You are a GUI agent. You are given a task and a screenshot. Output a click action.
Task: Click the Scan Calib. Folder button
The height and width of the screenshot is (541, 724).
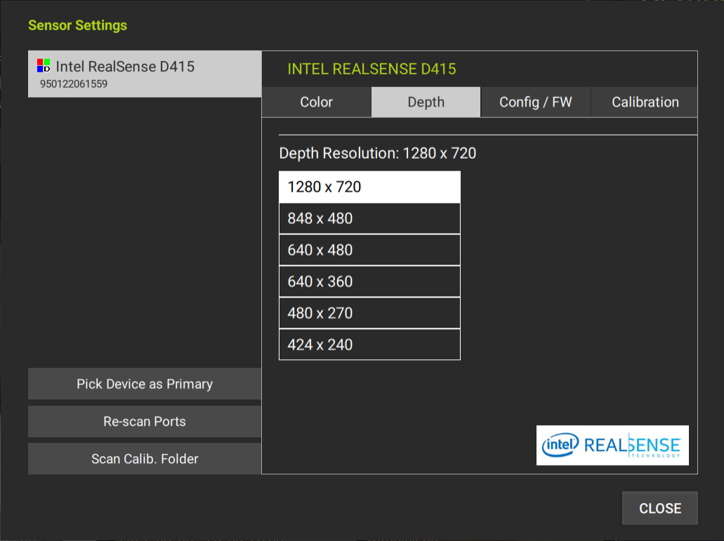145,459
